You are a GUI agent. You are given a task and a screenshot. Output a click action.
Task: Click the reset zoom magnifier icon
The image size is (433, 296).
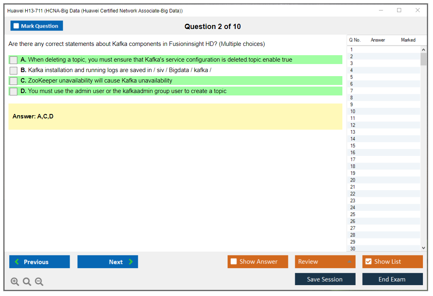click(27, 282)
